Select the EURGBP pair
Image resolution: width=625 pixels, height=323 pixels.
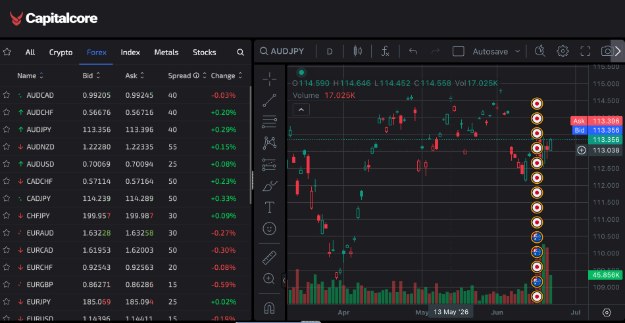click(124, 284)
